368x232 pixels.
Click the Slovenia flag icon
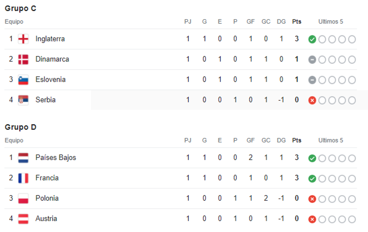(23, 80)
